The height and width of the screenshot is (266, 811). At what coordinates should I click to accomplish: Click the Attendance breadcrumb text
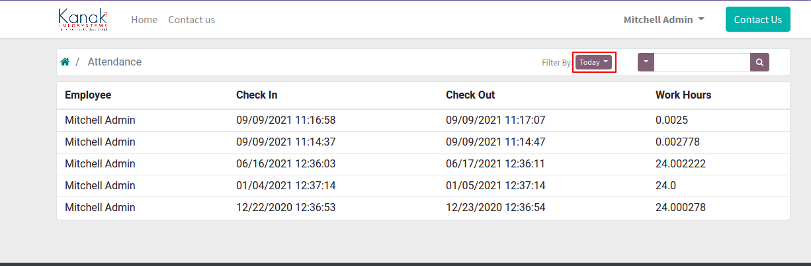coord(114,62)
